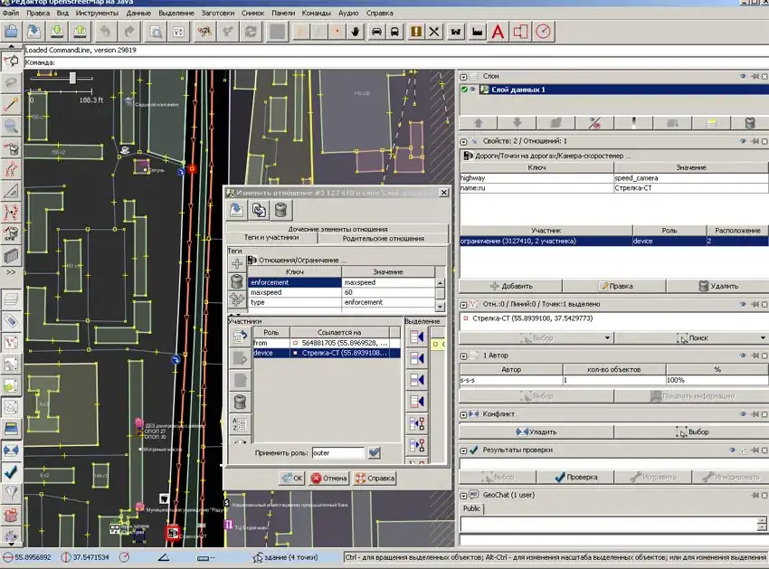Screen dimensions: 769x569
Task: Collapse the 'Свойств: 2 / Отношений: 1' panel
Action: point(463,141)
